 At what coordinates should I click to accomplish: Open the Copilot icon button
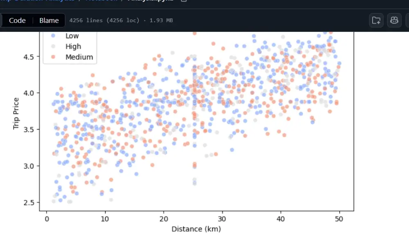point(394,20)
